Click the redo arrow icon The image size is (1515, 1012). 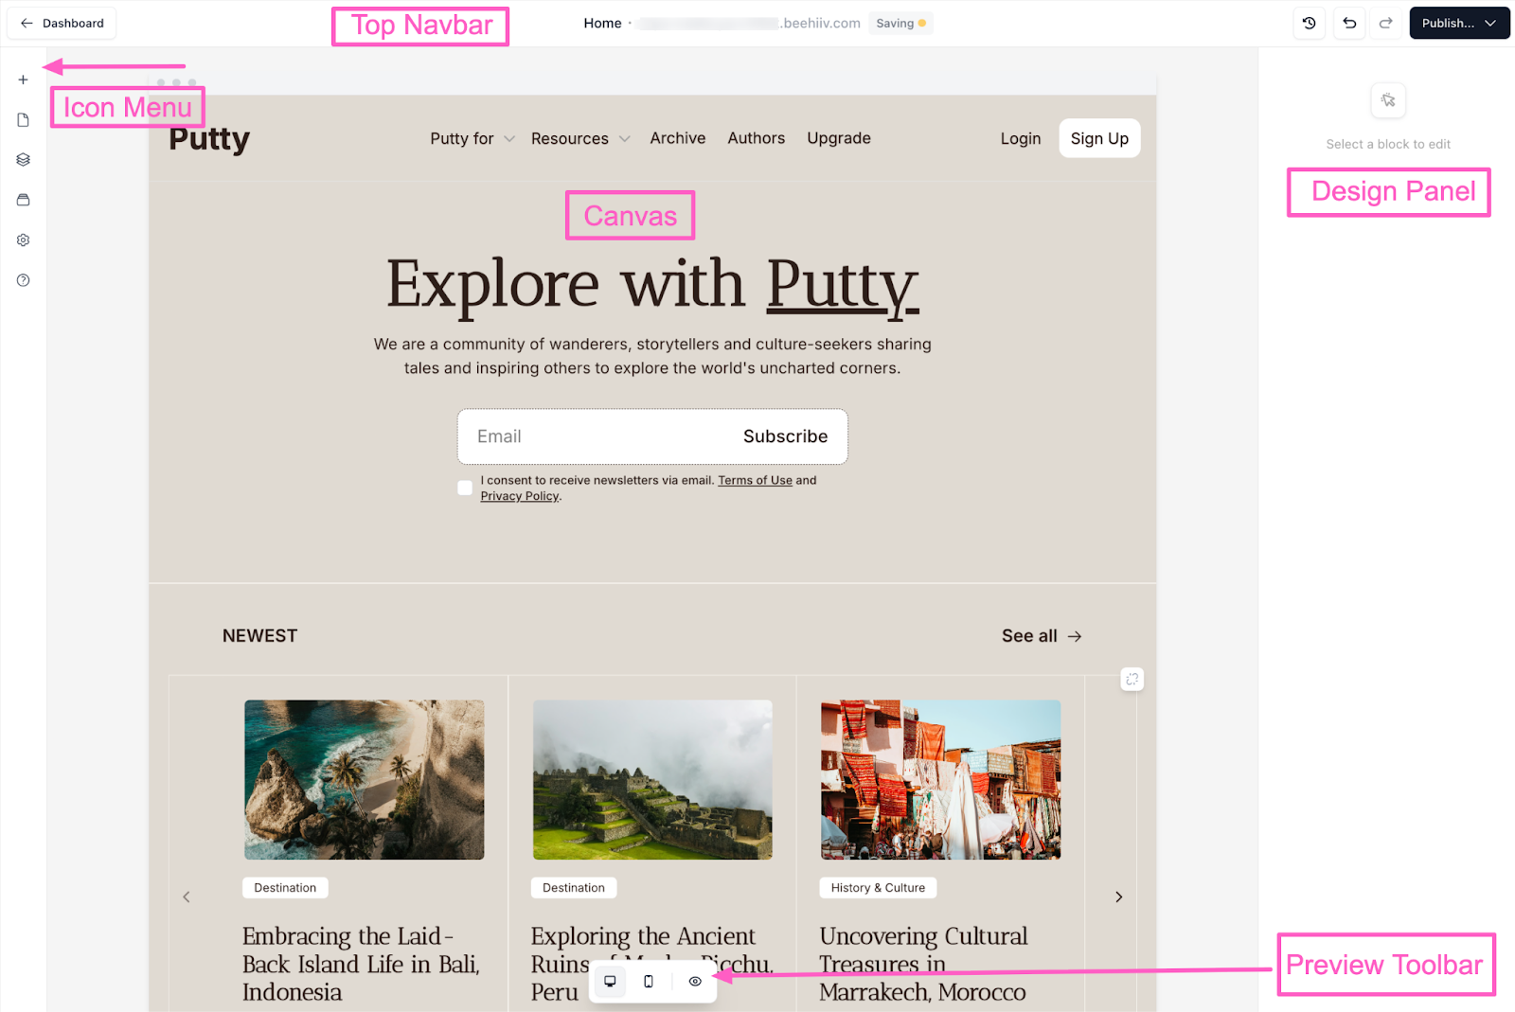pyautogui.click(x=1385, y=24)
